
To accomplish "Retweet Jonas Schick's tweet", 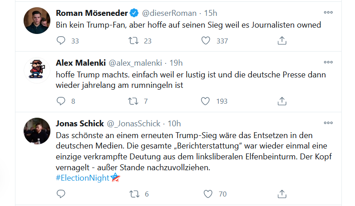I will coord(134,194).
